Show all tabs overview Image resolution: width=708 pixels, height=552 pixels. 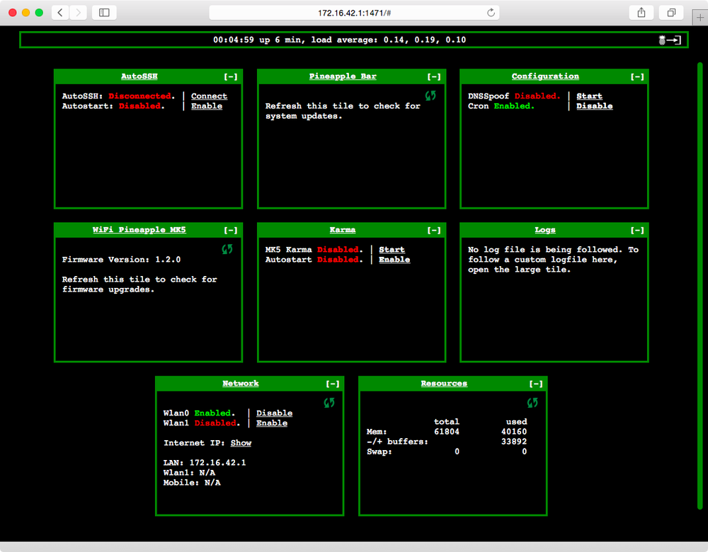[671, 13]
